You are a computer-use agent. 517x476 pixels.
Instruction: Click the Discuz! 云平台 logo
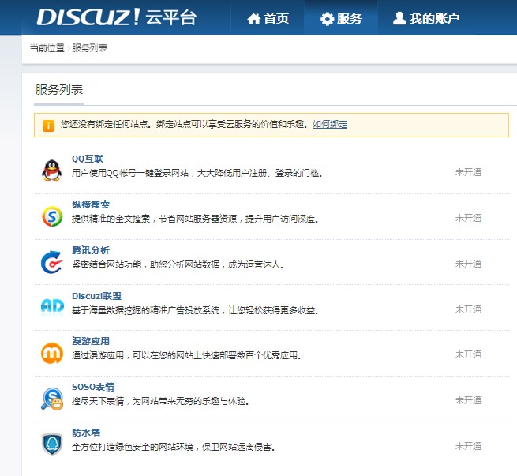pyautogui.click(x=117, y=17)
